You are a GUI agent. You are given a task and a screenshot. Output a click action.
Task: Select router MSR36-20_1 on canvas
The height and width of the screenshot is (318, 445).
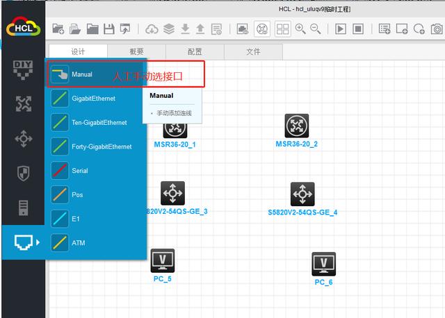click(175, 131)
